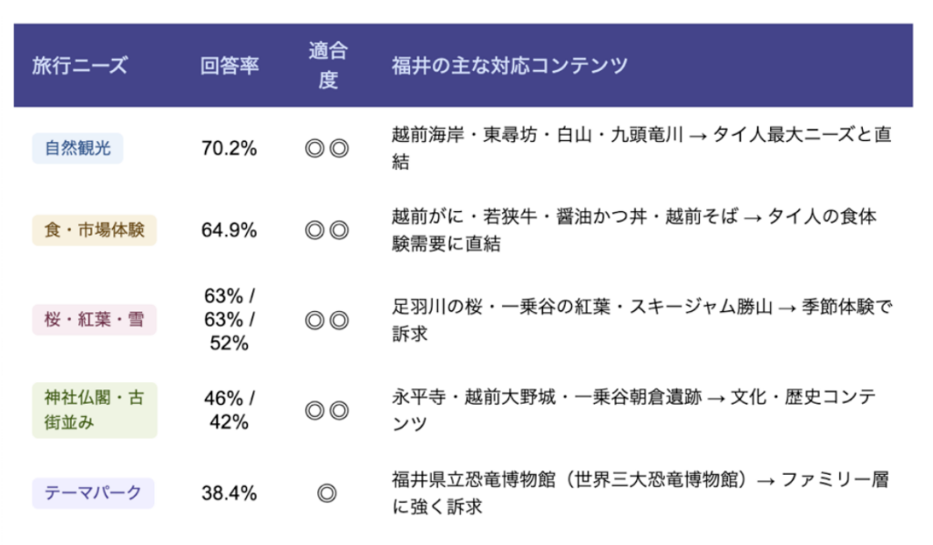Select the 食・市場体験 tag badge

94,229
